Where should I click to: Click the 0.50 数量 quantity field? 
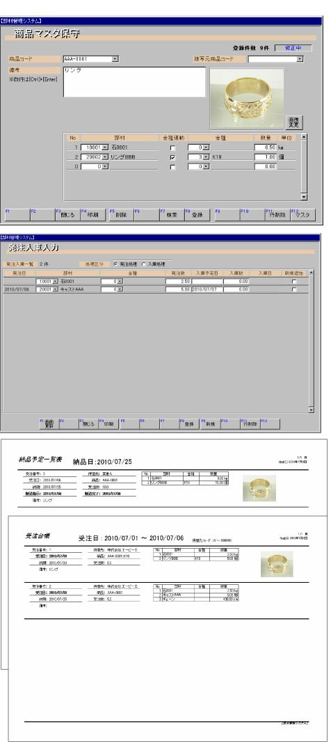[265, 148]
